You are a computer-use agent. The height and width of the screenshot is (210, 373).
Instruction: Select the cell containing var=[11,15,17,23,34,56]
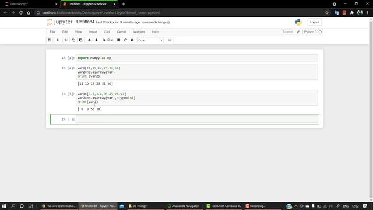197,72
